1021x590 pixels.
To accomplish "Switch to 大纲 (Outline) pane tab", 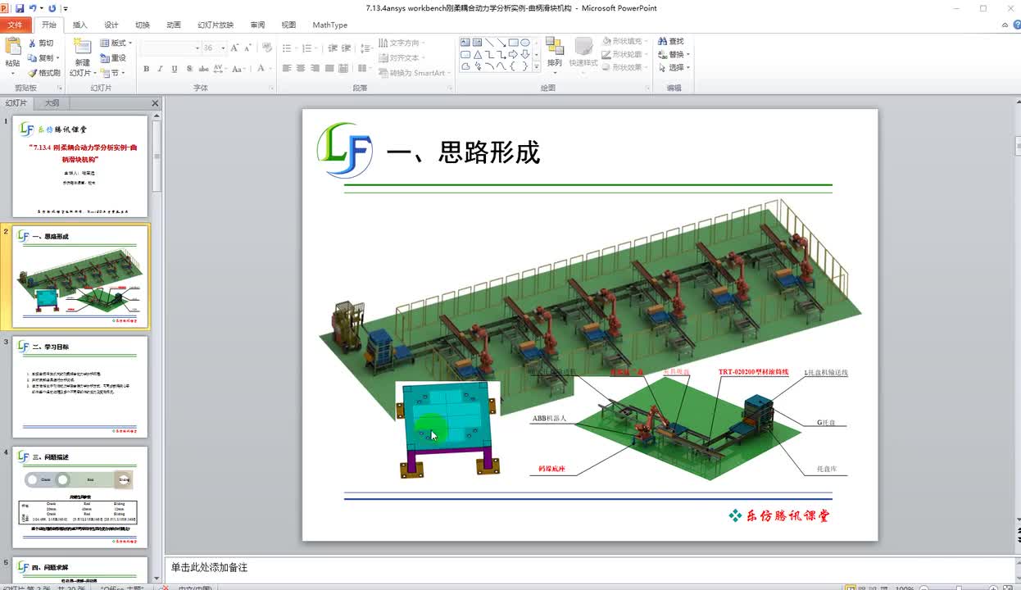I will coord(52,103).
